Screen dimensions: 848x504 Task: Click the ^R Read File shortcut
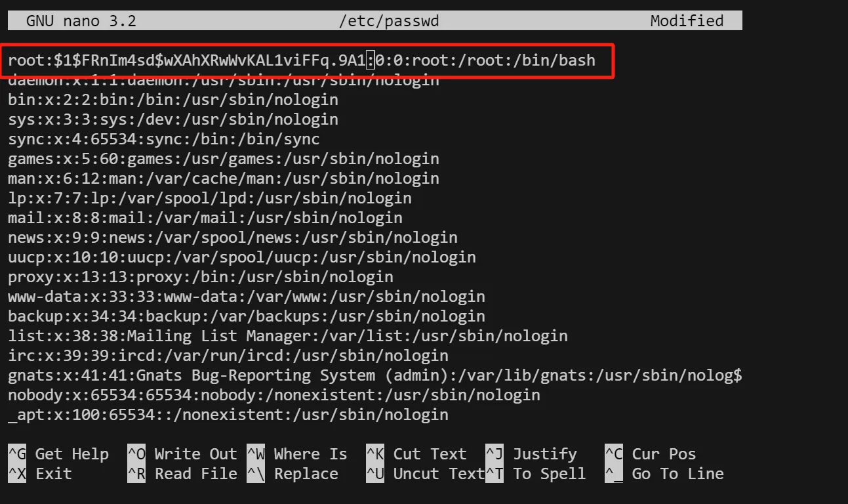(x=182, y=474)
